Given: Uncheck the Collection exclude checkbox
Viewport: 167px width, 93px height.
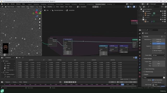Looking at the screenshot, I should pos(161,11).
